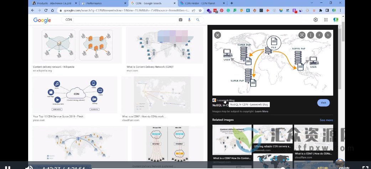Click Search by image camera icon
371x169 pixels.
point(181,20)
